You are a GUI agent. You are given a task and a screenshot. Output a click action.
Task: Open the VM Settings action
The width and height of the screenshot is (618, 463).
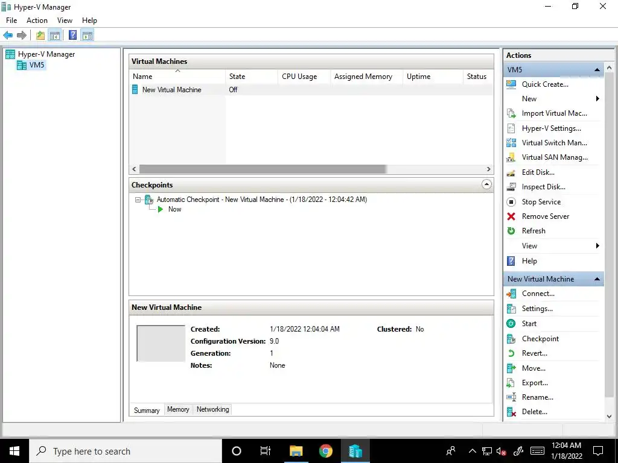click(537, 309)
